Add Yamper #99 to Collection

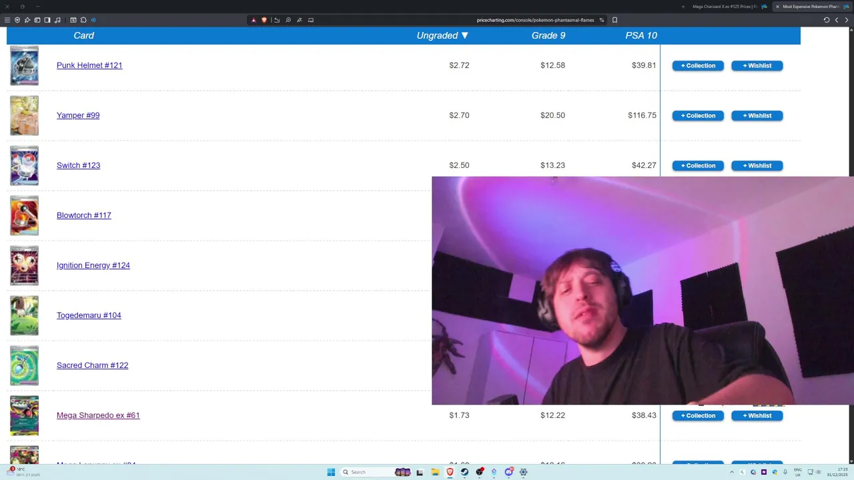point(698,115)
